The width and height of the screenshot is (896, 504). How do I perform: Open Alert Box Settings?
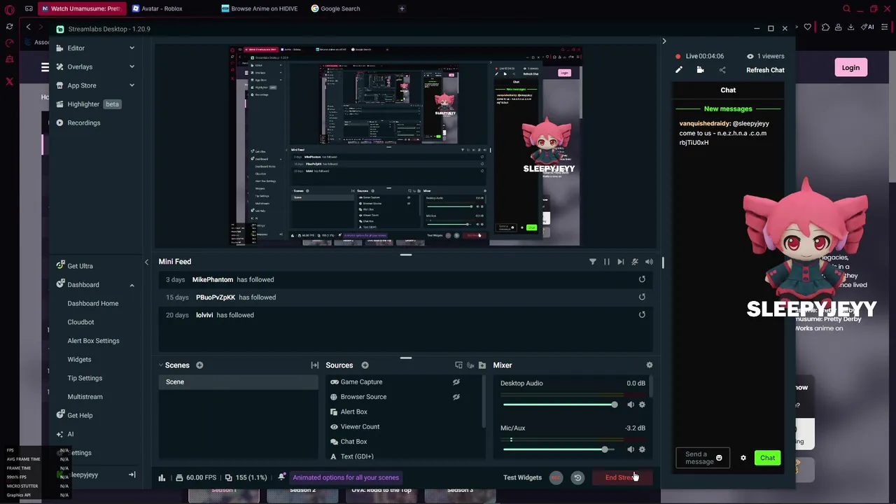click(x=93, y=341)
